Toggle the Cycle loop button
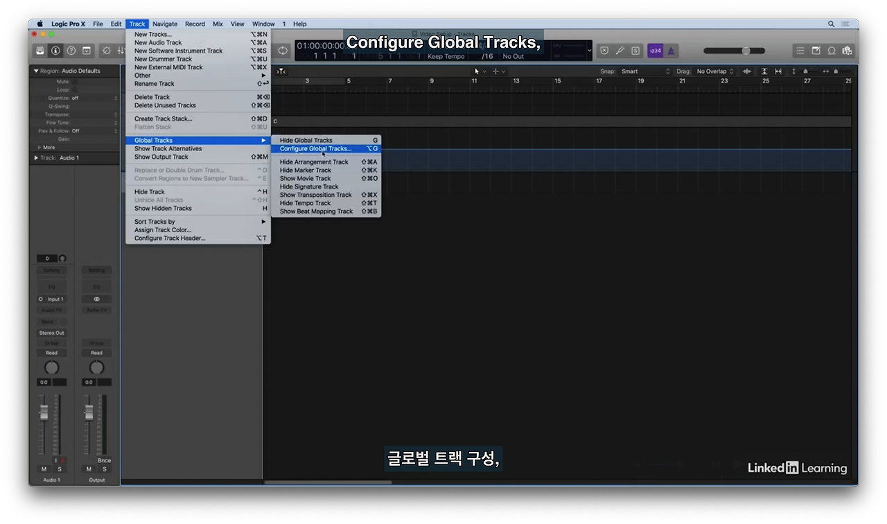 coord(283,51)
